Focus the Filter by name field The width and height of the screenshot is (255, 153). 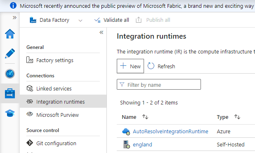(159, 84)
